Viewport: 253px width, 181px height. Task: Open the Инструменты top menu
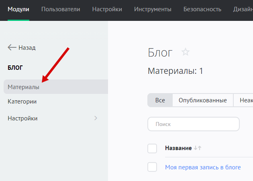153,9
